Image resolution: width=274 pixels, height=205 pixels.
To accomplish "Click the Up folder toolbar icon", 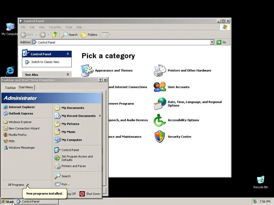I will click(x=55, y=35).
